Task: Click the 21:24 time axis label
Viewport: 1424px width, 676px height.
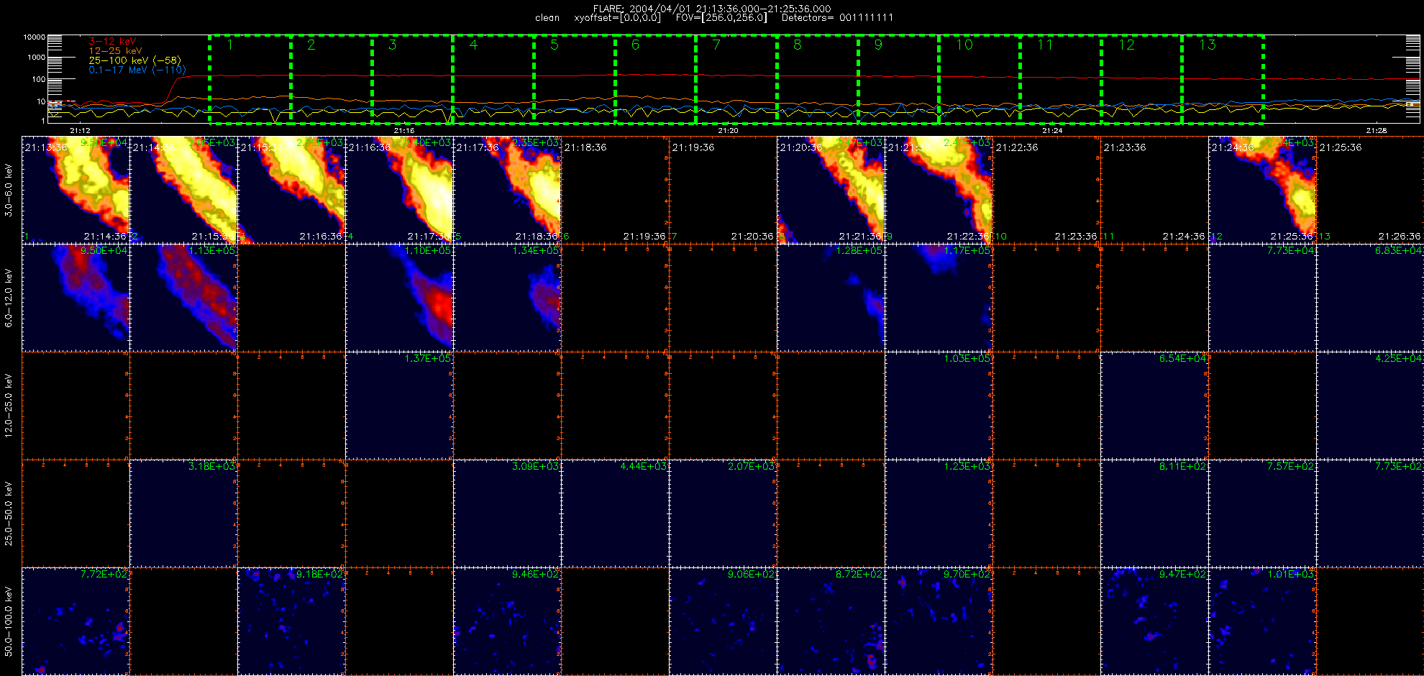Action: click(1052, 130)
